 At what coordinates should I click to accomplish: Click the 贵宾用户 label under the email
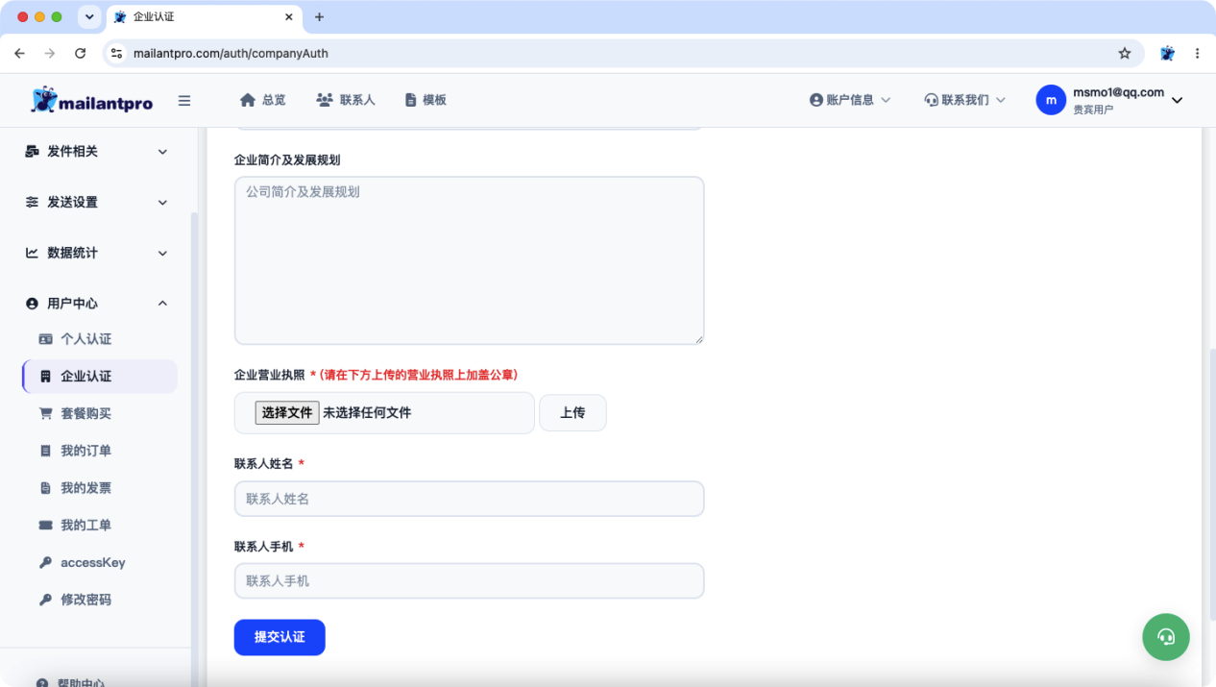1093,110
